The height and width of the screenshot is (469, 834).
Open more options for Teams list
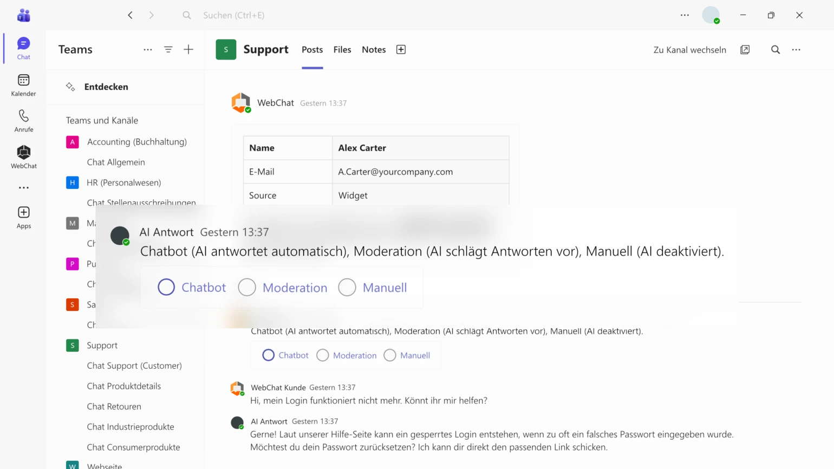click(x=147, y=49)
